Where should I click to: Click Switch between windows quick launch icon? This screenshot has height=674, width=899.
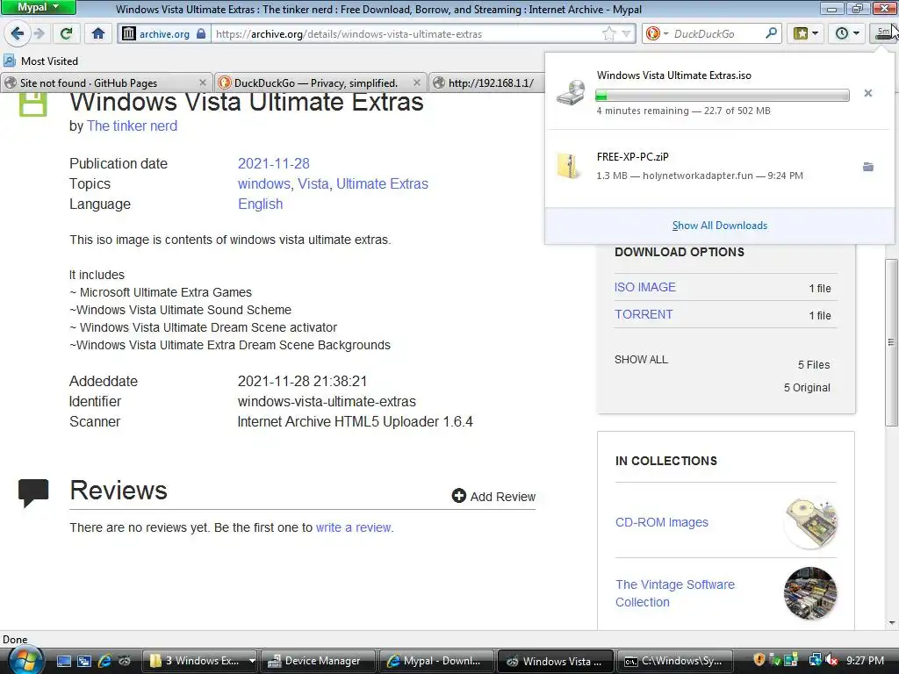point(83,661)
